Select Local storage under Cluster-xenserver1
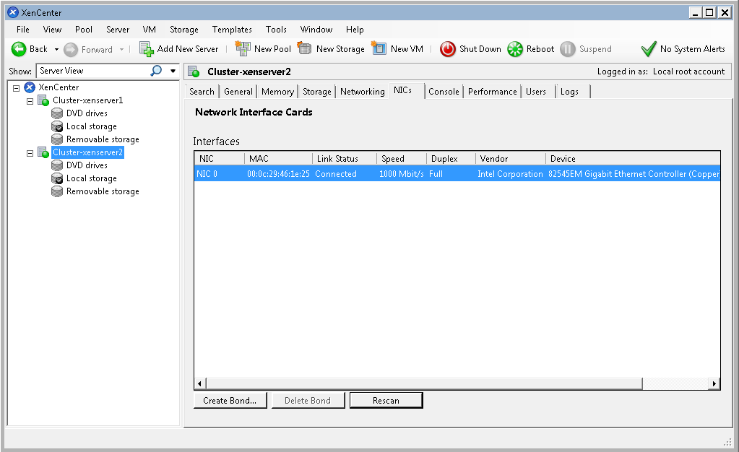739x452 pixels. point(91,126)
